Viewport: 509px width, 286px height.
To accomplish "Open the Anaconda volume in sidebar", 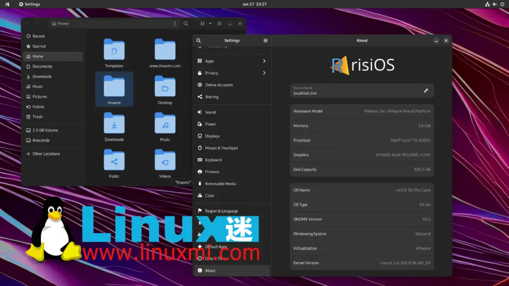I will click(x=53, y=140).
